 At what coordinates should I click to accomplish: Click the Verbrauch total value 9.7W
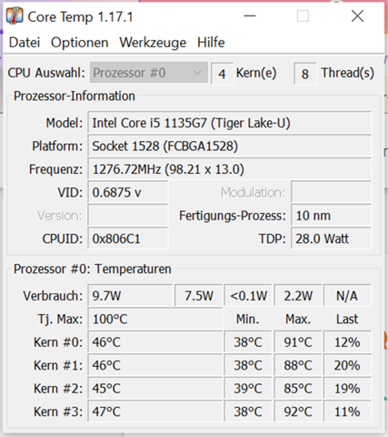[130, 295]
